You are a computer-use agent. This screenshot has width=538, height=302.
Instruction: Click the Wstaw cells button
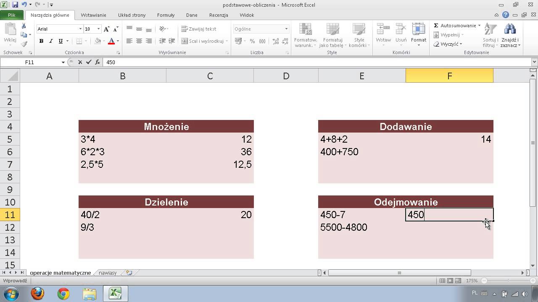pyautogui.click(x=383, y=34)
